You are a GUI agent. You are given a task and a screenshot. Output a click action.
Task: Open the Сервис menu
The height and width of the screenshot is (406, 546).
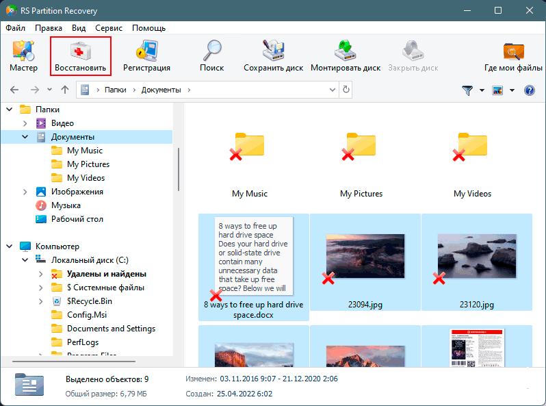tap(109, 28)
